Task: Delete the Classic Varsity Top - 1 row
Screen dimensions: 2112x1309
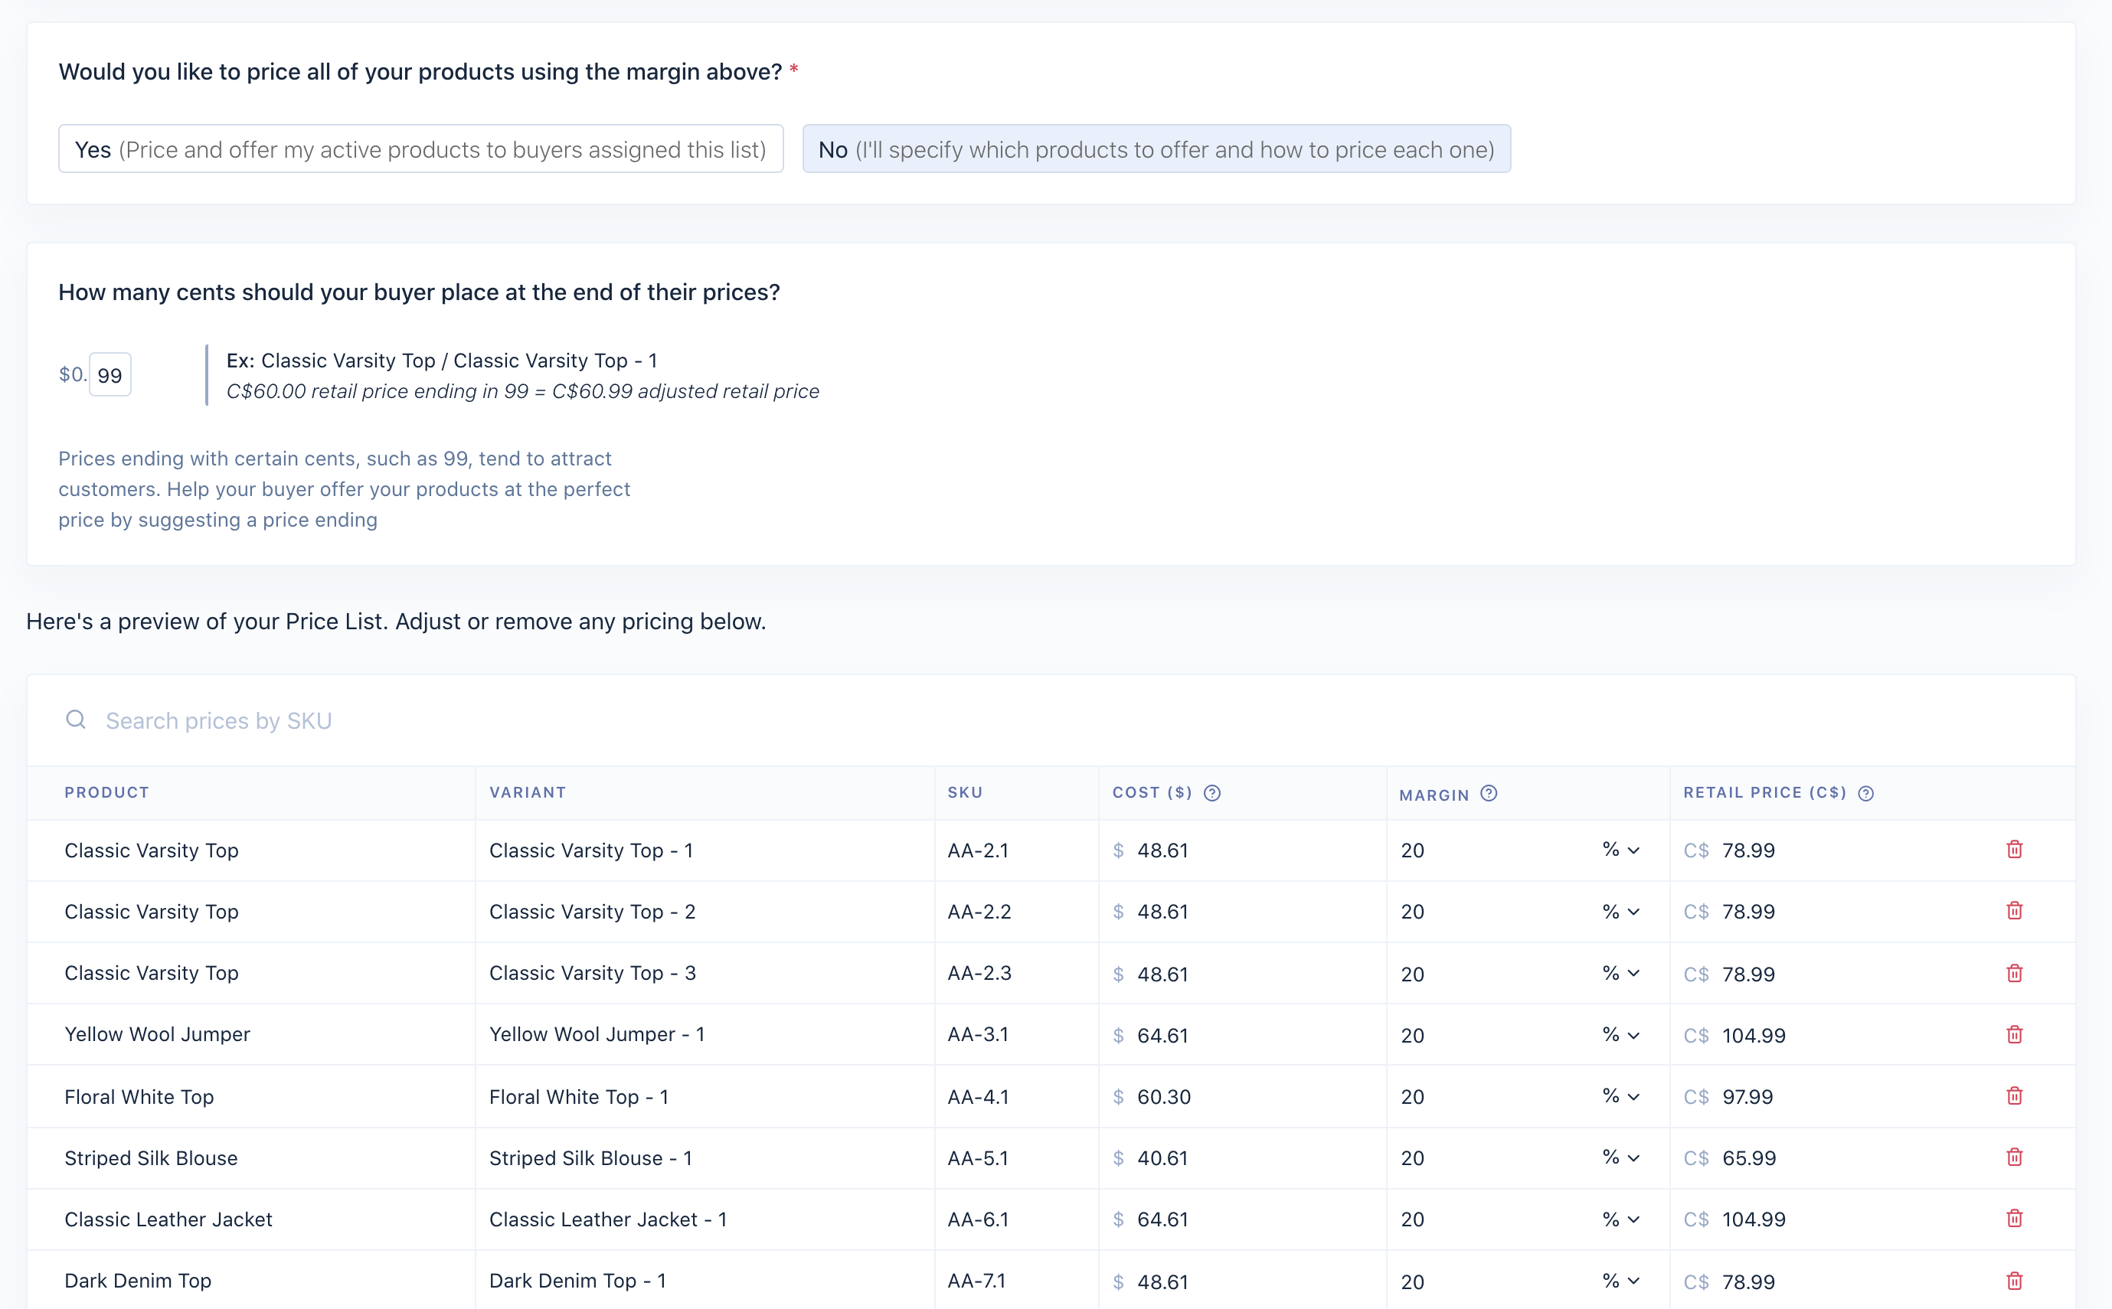Action: pos(2014,849)
